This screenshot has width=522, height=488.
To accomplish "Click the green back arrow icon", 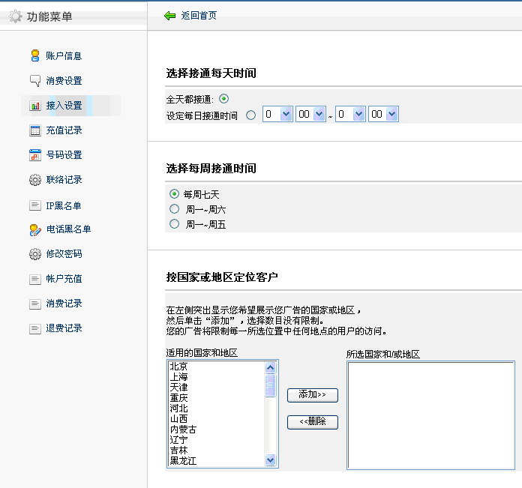I will [169, 16].
